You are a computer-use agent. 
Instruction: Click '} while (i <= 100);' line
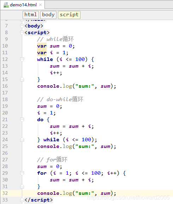tap(67, 140)
